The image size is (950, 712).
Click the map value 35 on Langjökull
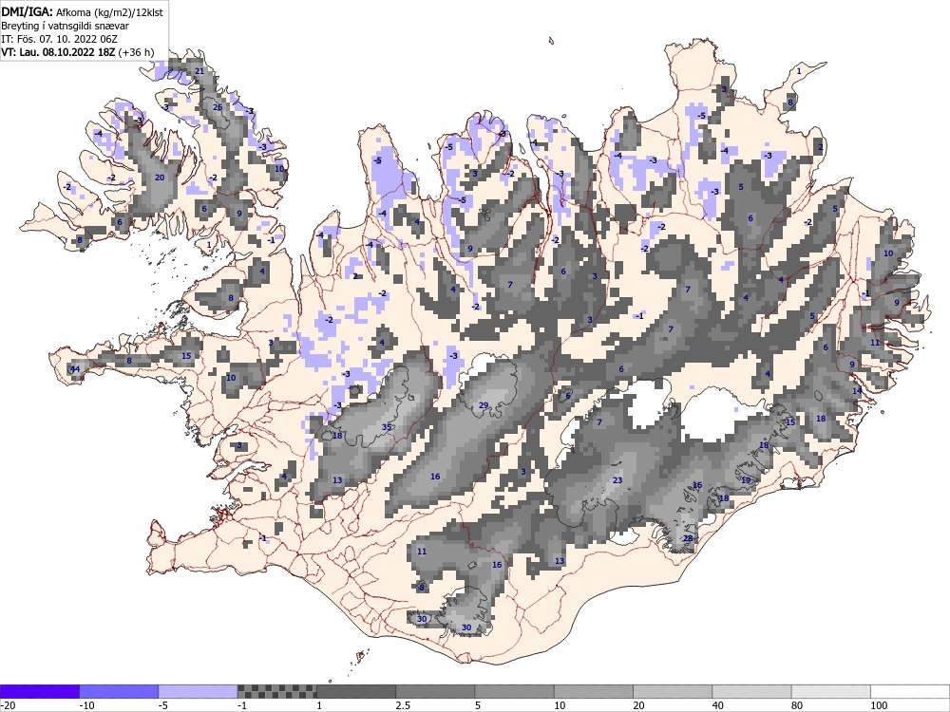pyautogui.click(x=387, y=427)
